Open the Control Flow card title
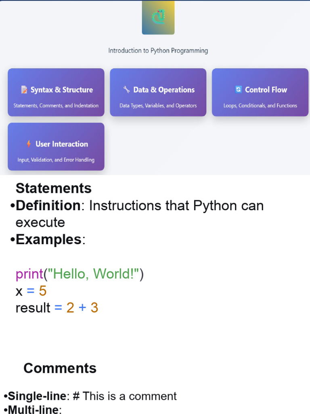The height and width of the screenshot is (414, 310). 266,90
